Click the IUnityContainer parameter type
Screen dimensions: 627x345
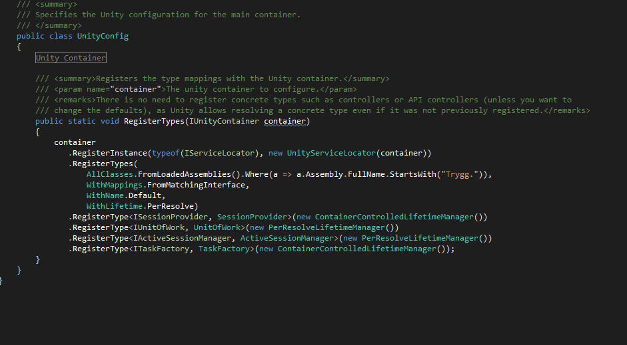point(224,121)
